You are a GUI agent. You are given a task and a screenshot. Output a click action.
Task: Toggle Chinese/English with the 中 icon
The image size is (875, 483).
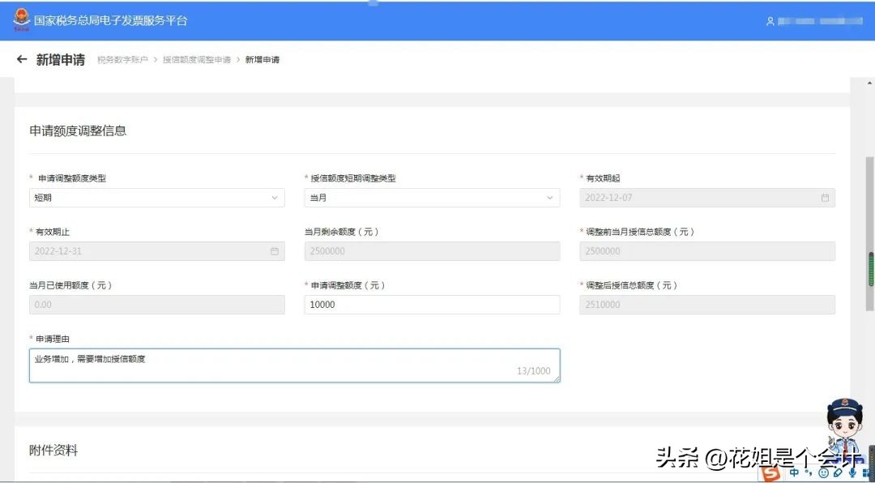click(x=794, y=473)
